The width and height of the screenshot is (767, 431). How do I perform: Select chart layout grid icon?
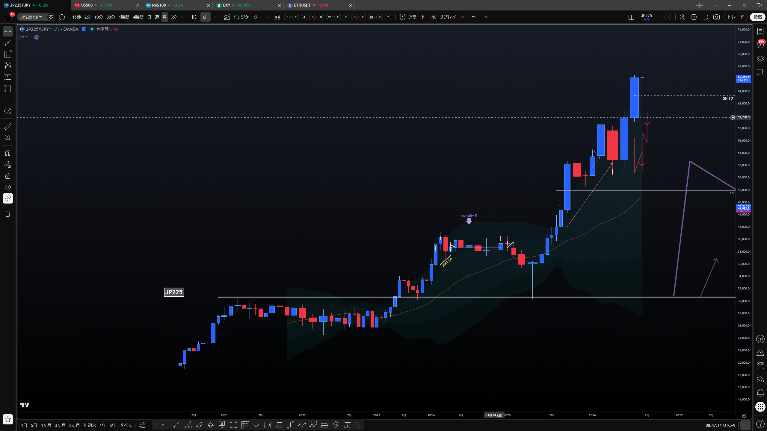click(x=631, y=17)
